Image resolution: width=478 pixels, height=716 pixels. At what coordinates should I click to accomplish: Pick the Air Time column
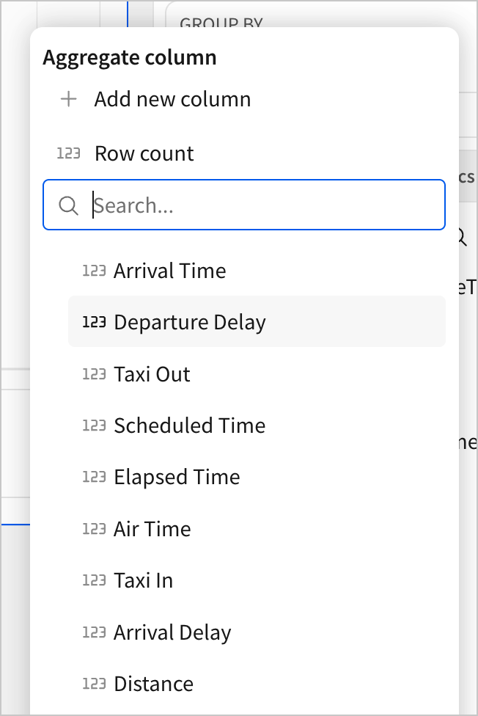(152, 529)
